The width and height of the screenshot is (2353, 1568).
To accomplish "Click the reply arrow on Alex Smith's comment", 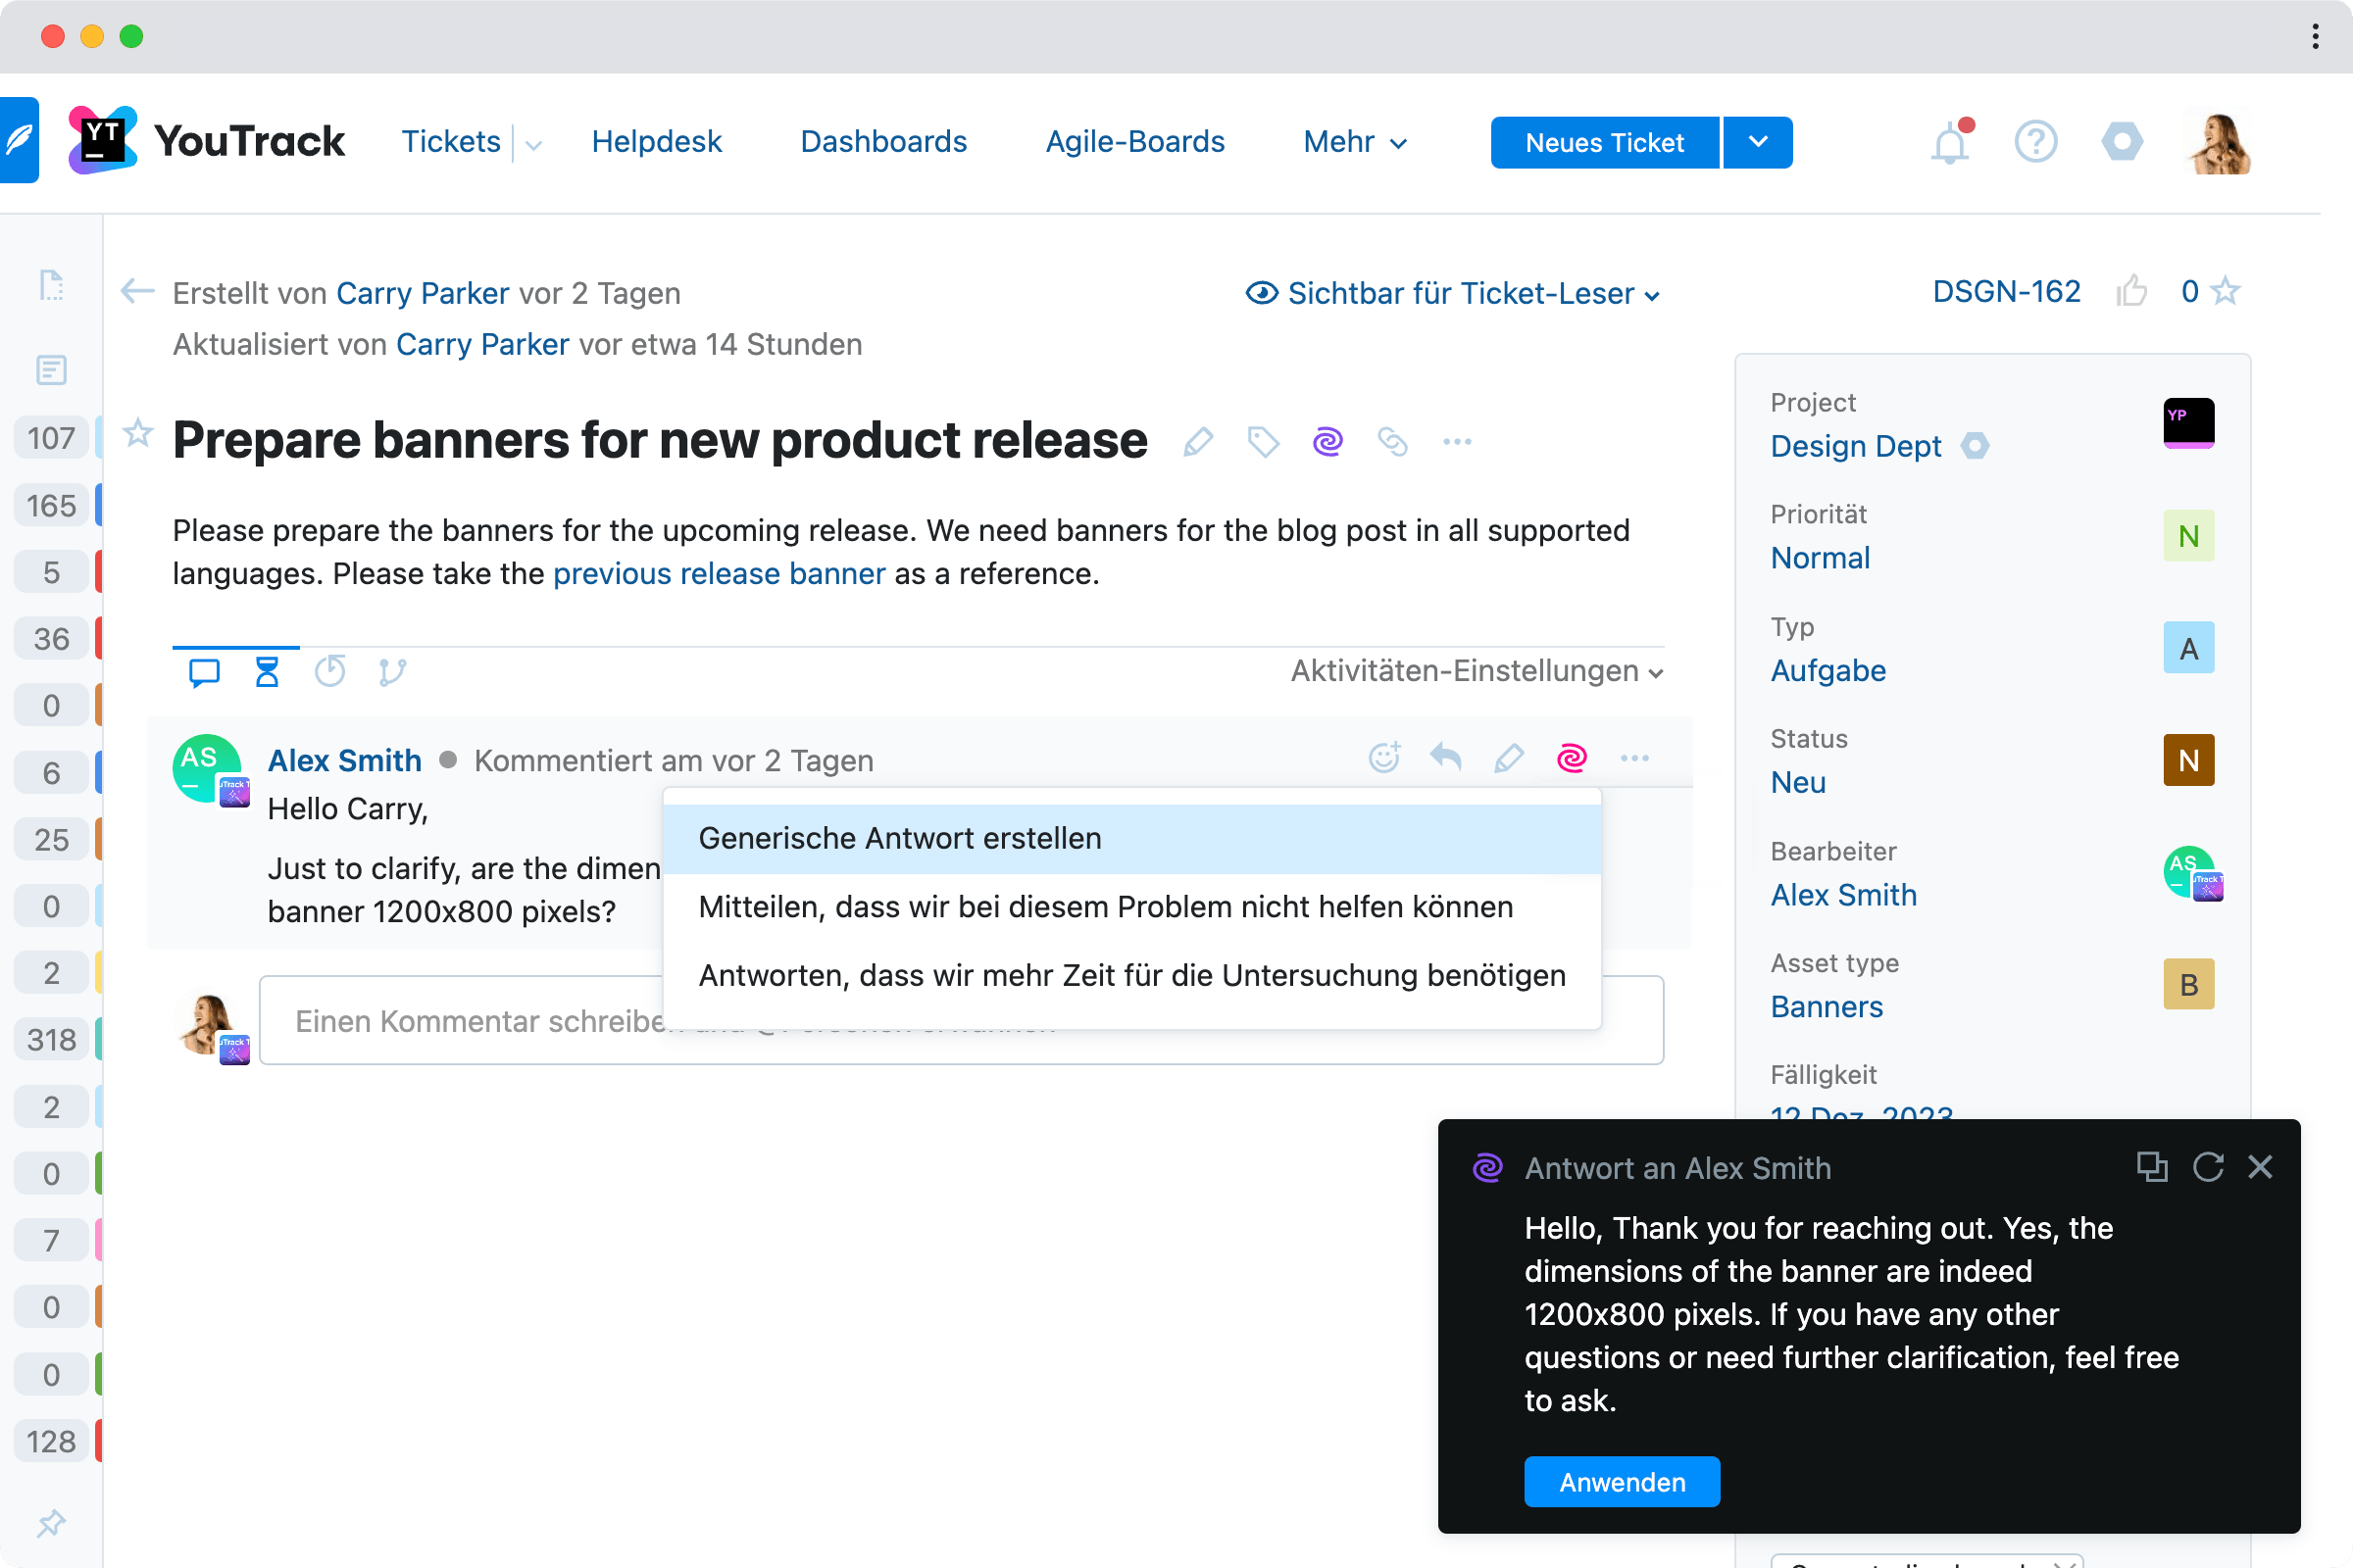I will 1445,758.
